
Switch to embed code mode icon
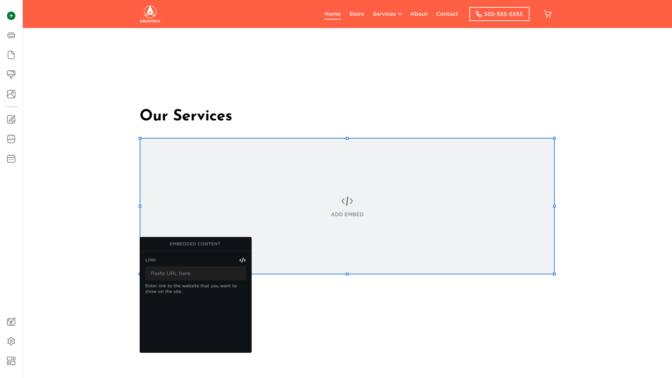pyautogui.click(x=243, y=260)
